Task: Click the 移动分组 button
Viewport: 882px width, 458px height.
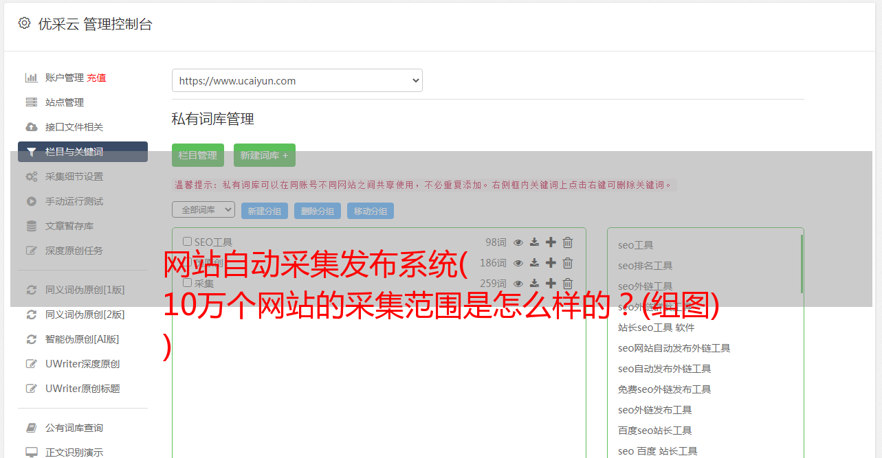Action: pos(371,211)
